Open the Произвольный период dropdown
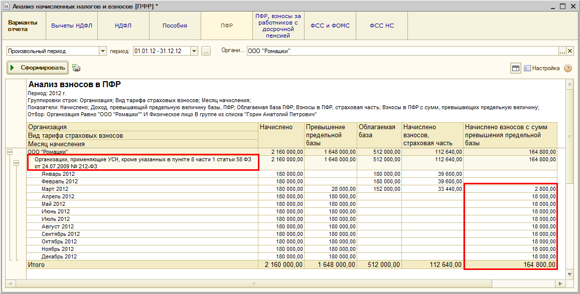The height and width of the screenshot is (294, 580). click(x=103, y=51)
